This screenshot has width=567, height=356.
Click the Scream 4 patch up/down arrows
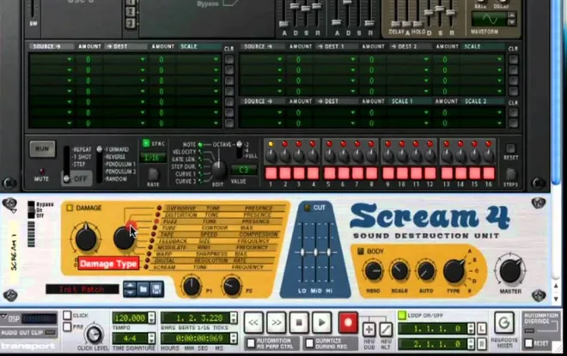click(x=130, y=289)
